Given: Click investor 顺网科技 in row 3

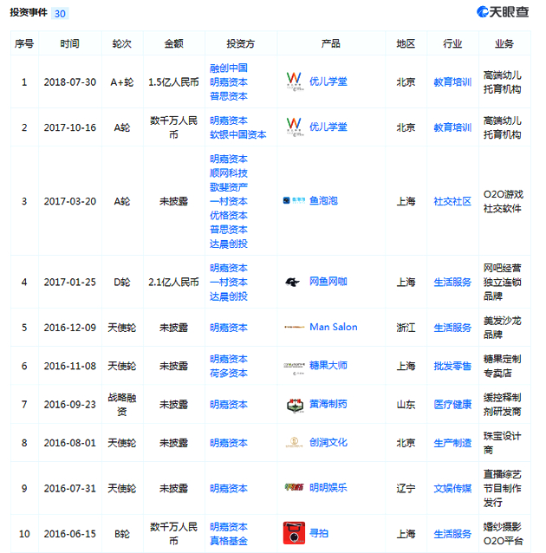Looking at the screenshot, I should [229, 172].
